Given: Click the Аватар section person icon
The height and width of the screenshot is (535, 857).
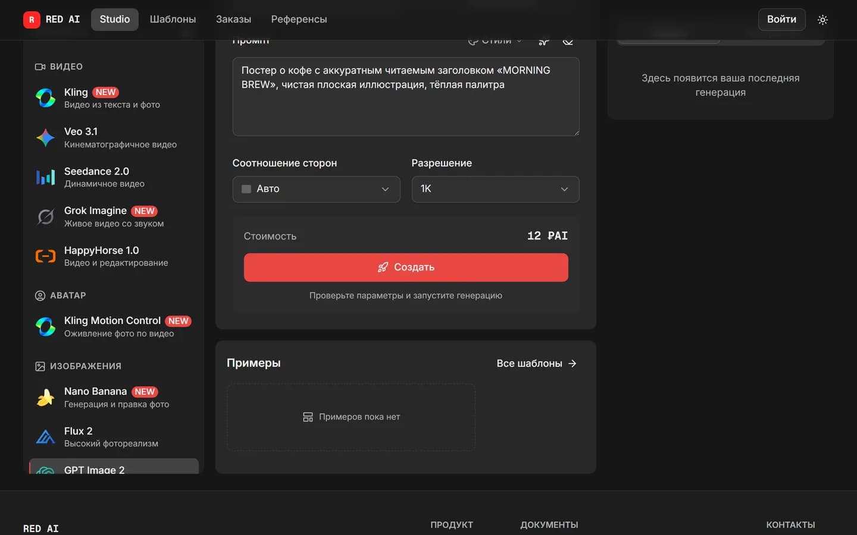Looking at the screenshot, I should [x=40, y=295].
